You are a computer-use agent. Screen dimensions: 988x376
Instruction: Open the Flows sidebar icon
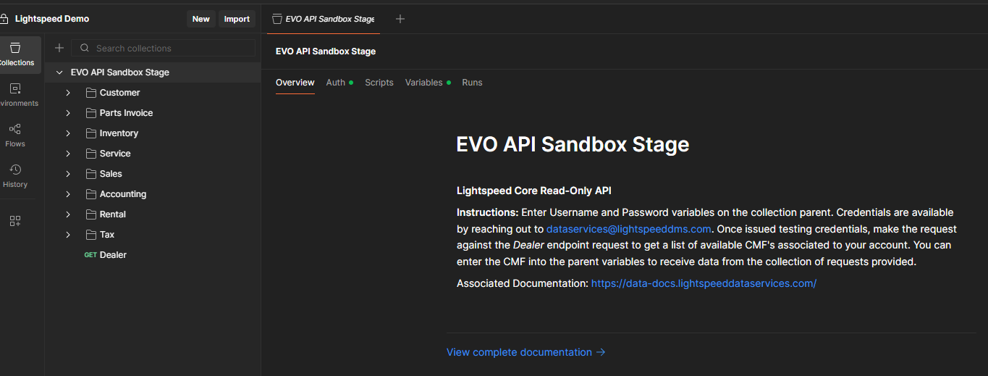15,135
